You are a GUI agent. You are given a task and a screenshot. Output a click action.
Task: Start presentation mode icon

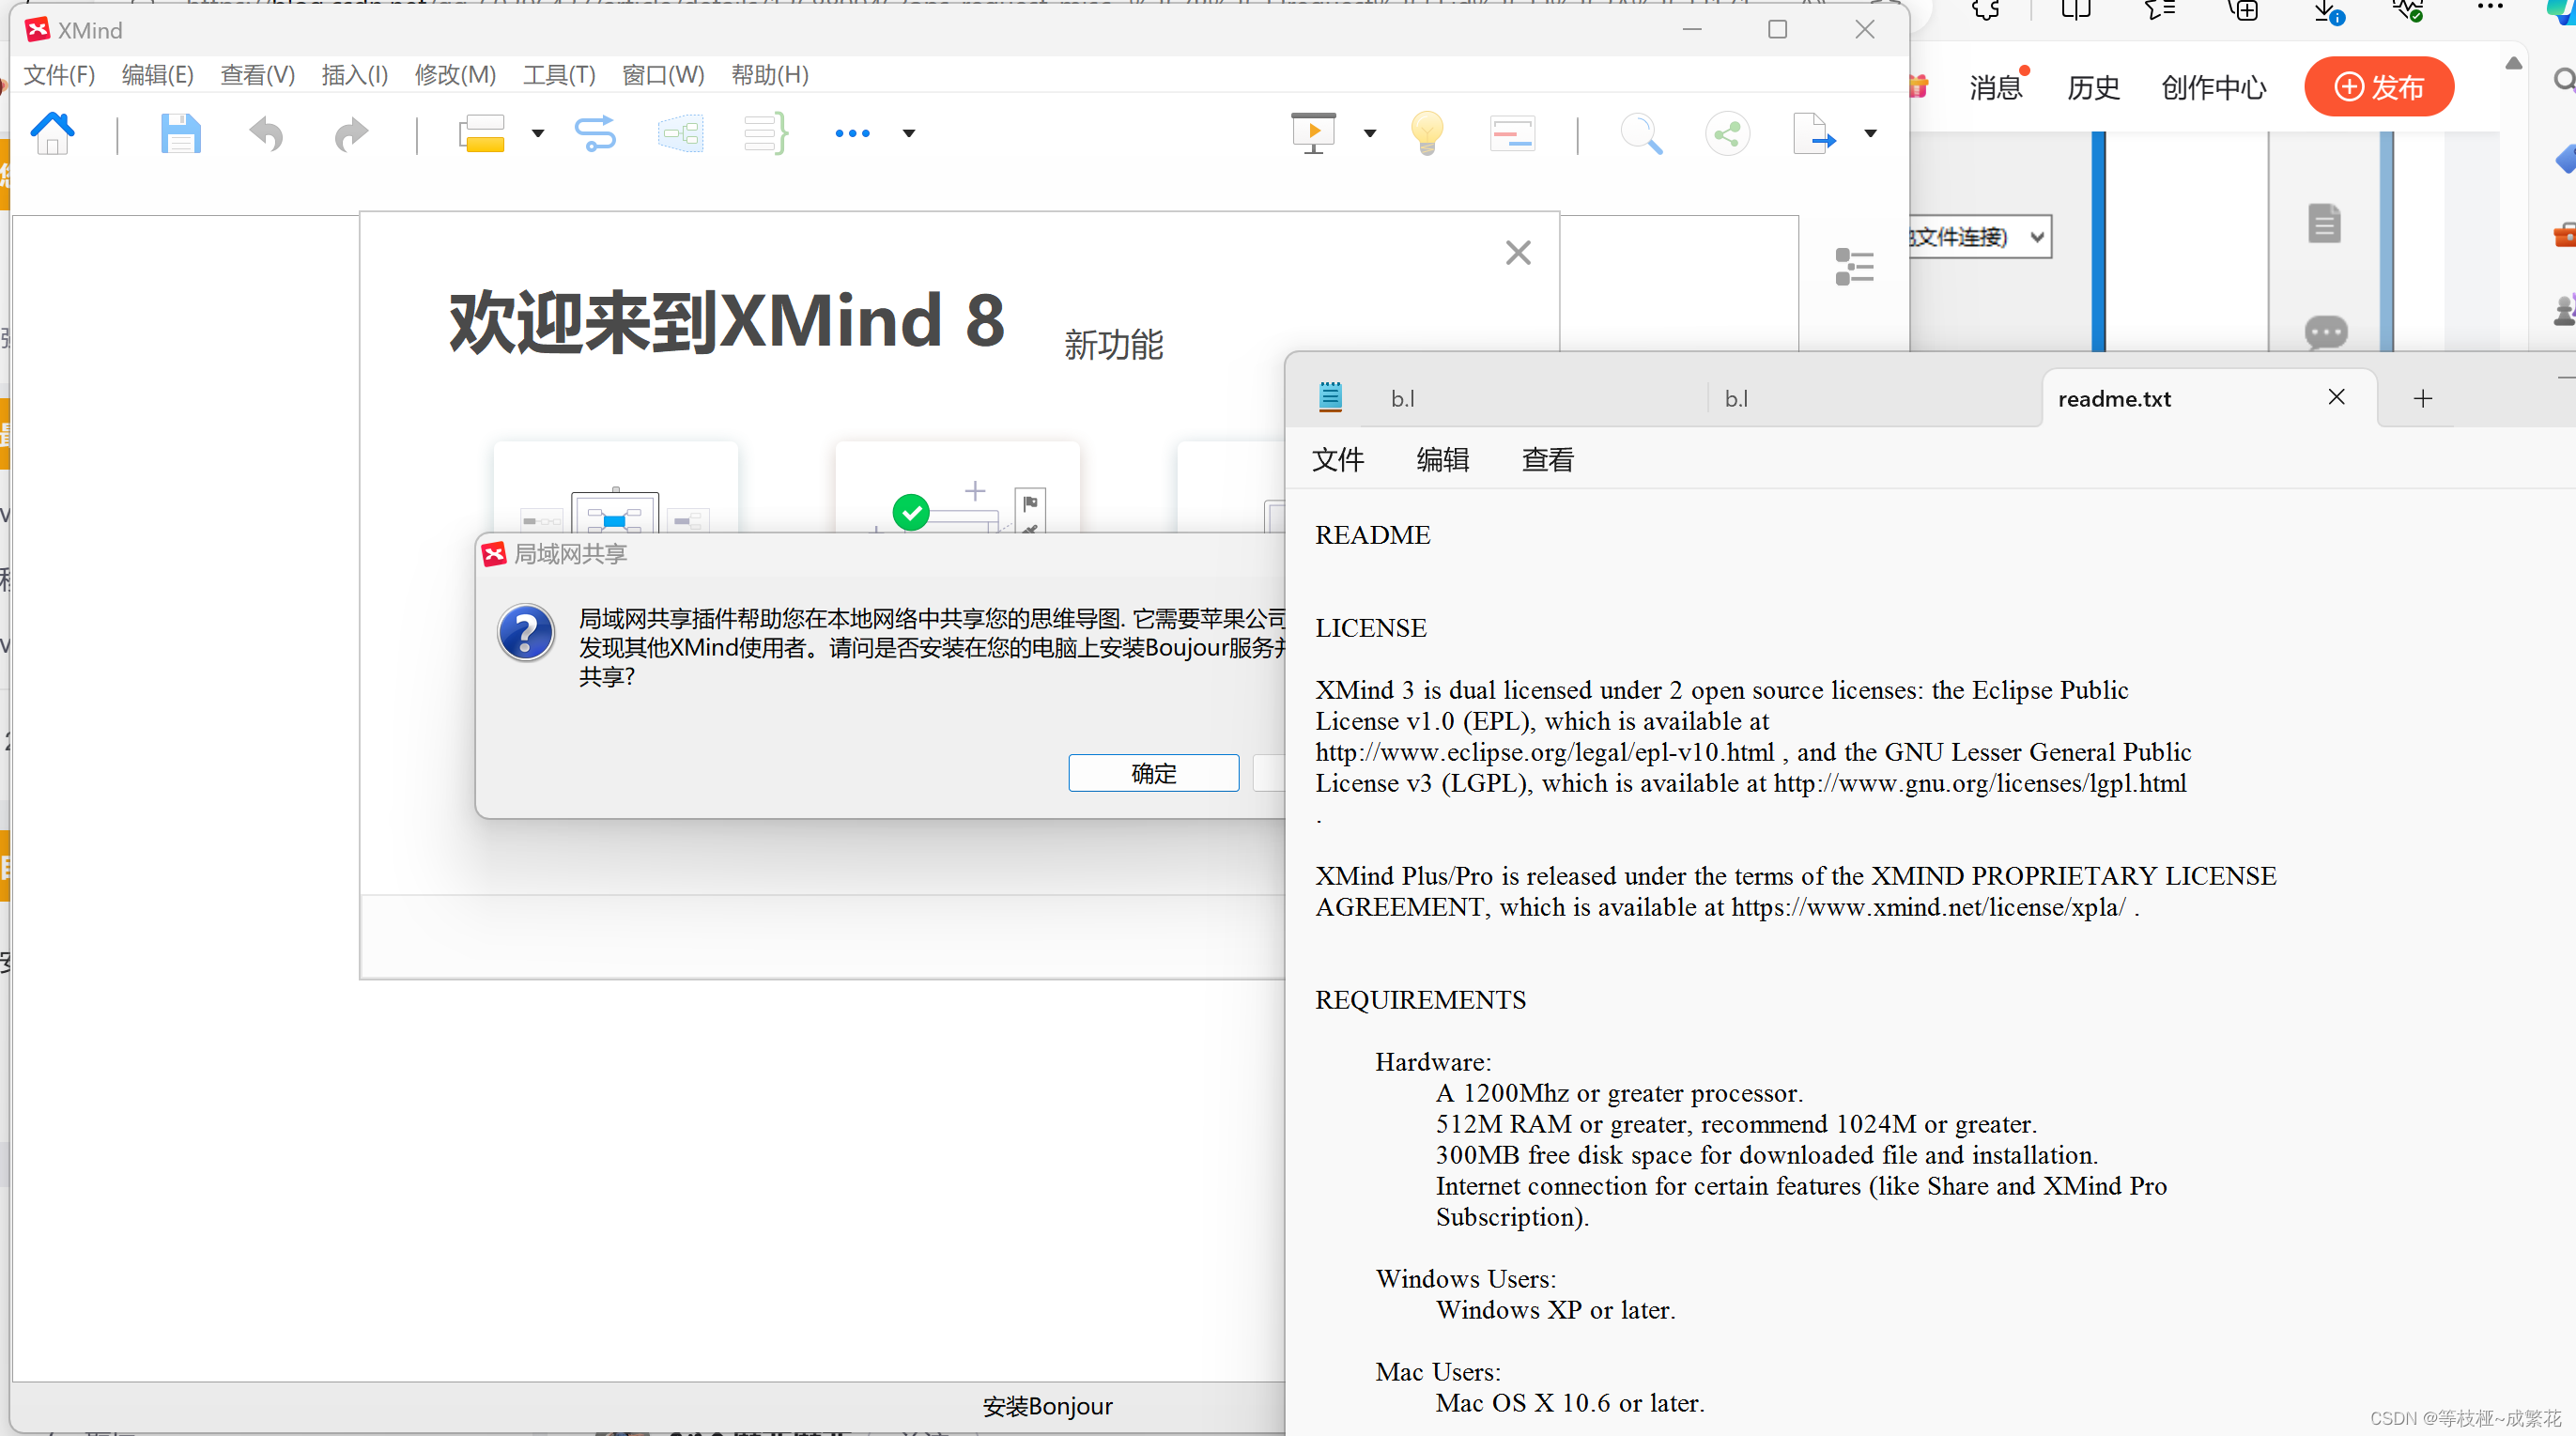click(1314, 133)
